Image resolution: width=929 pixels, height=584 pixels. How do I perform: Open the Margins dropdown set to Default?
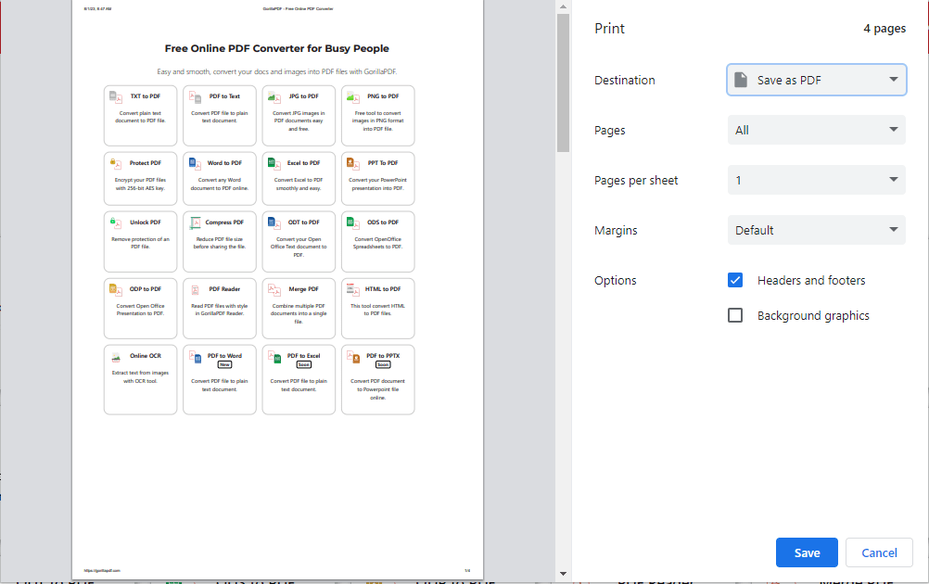[817, 230]
